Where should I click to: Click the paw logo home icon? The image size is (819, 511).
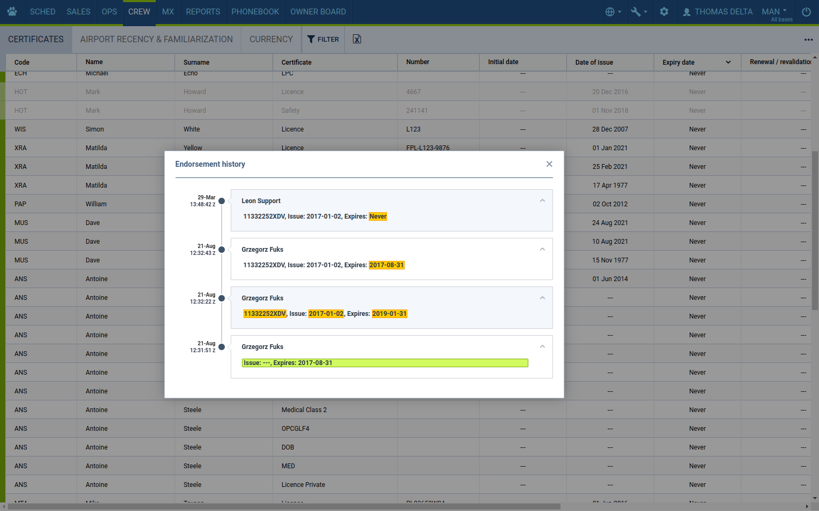(12, 11)
